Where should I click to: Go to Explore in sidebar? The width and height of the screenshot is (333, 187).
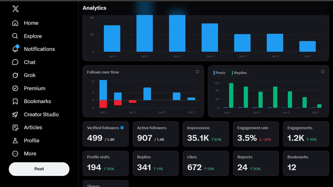click(x=33, y=36)
